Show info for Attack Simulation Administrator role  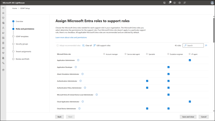point(82,74)
